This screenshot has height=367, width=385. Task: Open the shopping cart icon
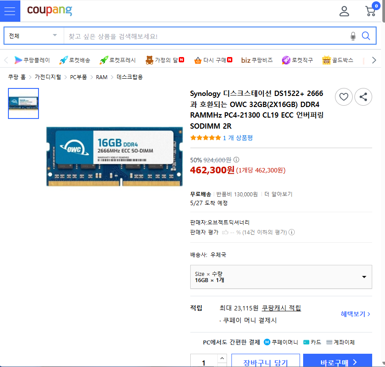(x=371, y=11)
